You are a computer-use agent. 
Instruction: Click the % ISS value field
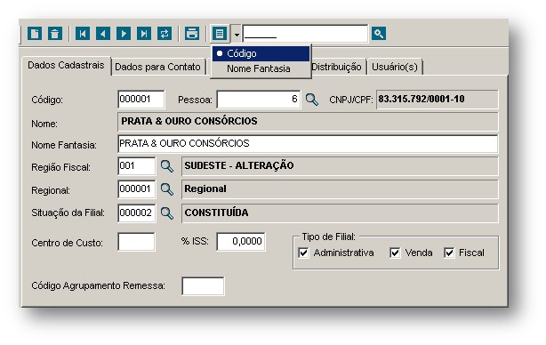click(241, 242)
